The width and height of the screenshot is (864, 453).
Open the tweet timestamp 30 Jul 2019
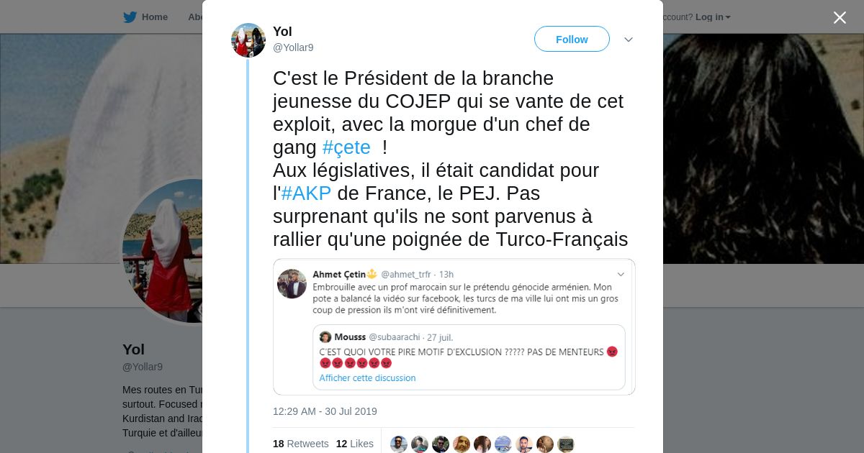pyautogui.click(x=325, y=411)
